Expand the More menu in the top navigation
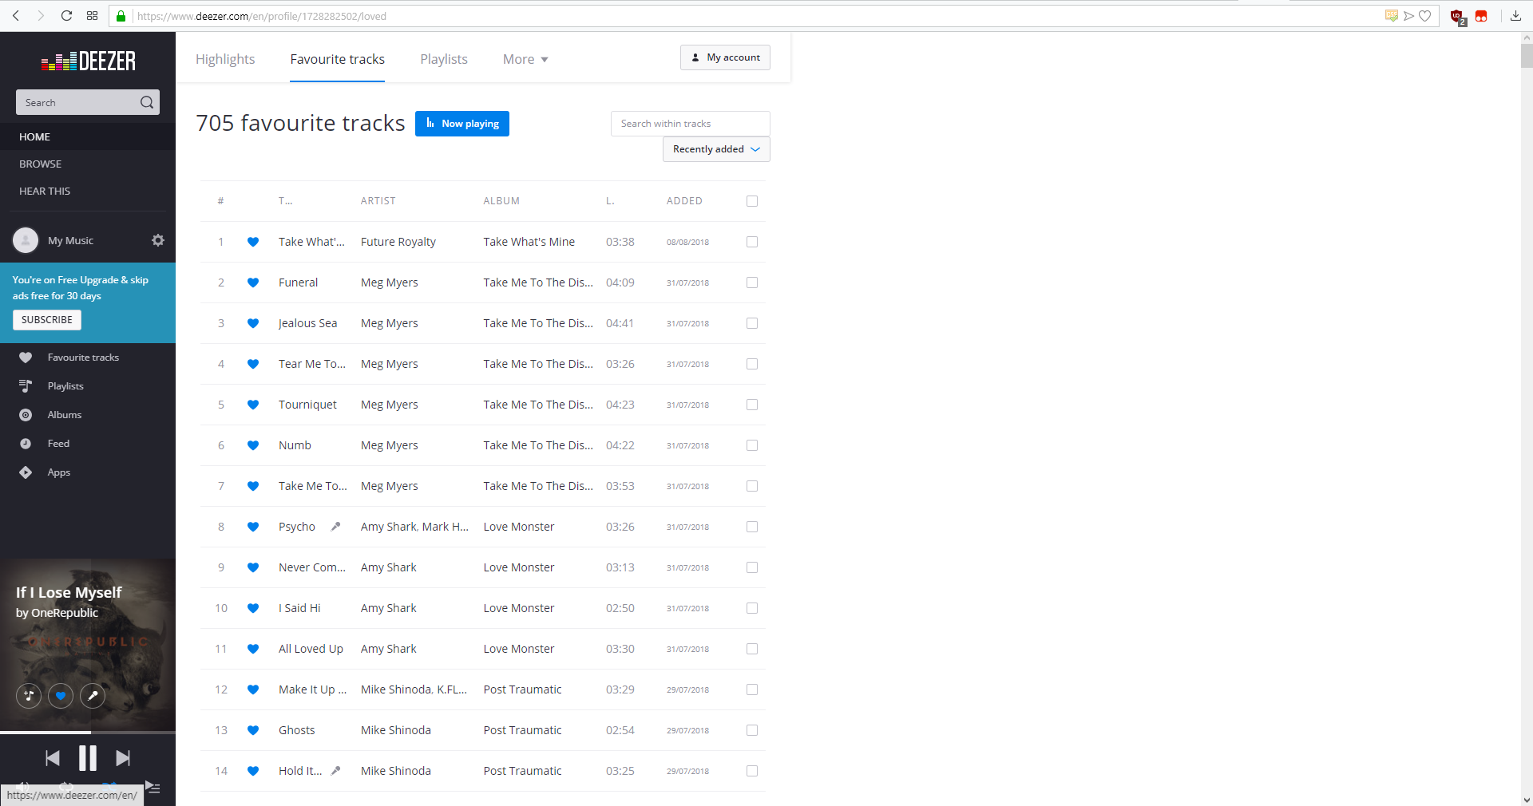This screenshot has width=1533, height=806. tap(525, 59)
